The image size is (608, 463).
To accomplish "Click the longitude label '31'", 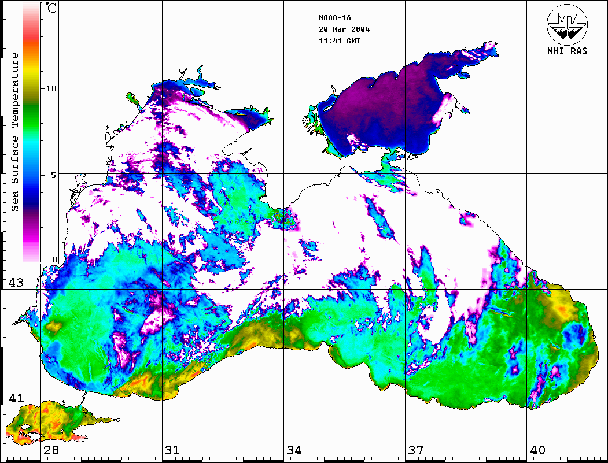I will 172,450.
